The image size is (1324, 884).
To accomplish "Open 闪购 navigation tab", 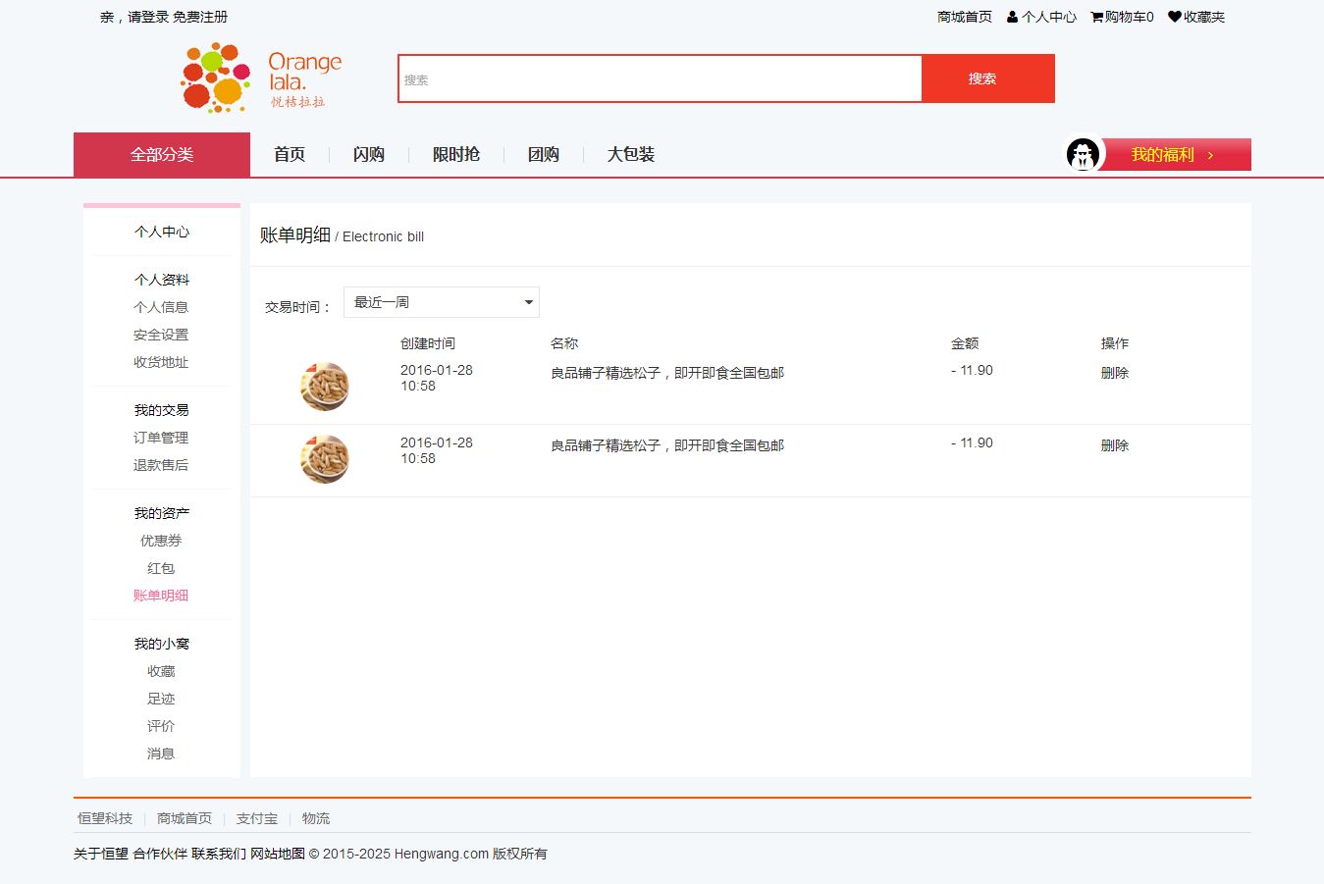I will pos(369,155).
